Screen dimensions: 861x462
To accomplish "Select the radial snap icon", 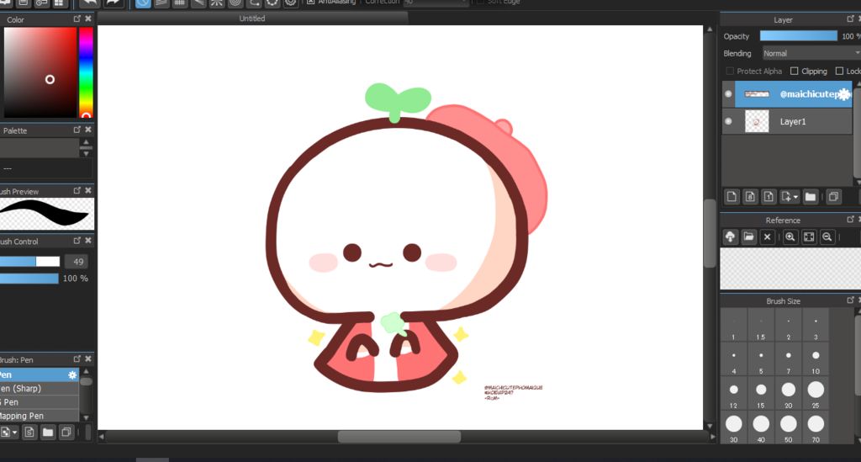I will click(217, 3).
